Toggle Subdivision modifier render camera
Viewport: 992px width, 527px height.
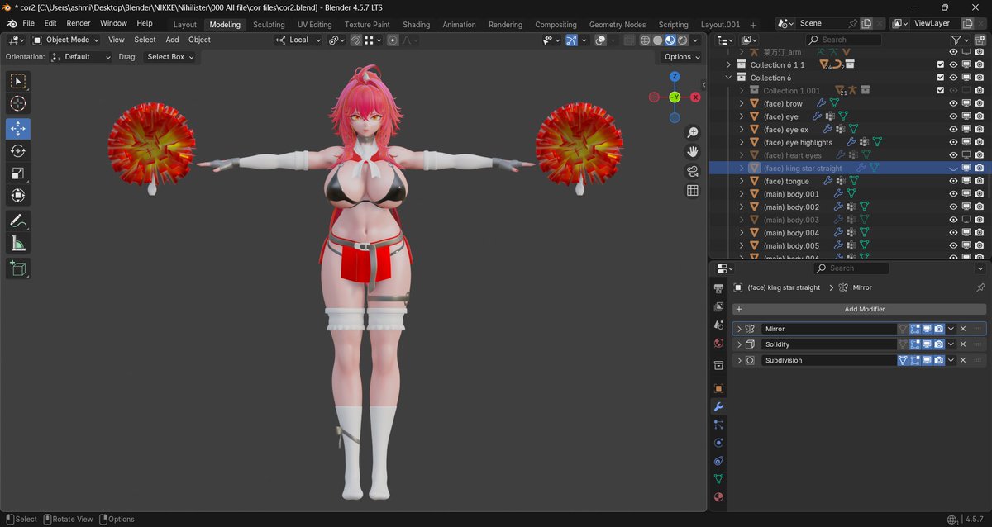[x=939, y=360]
